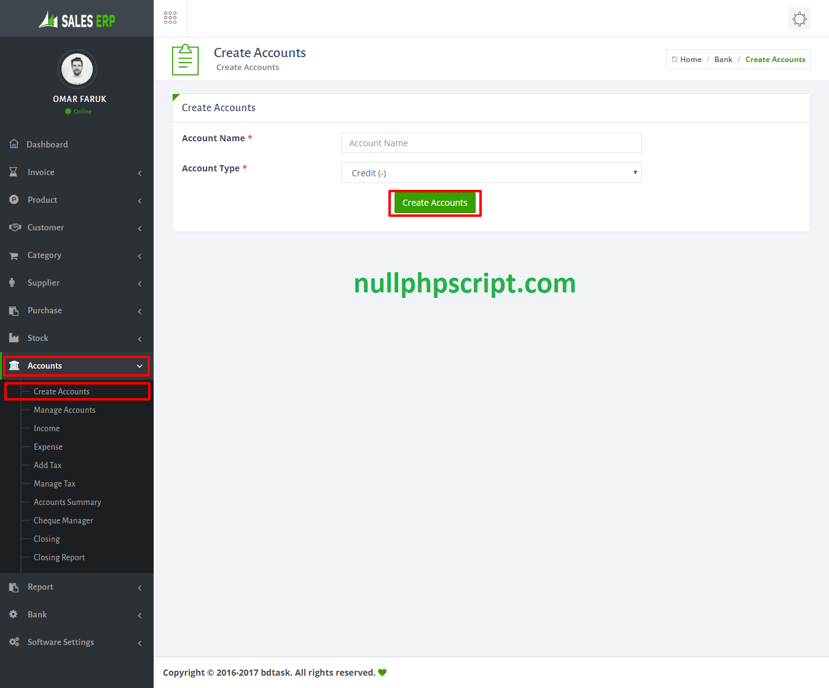
Task: Click the Dashboard home icon in sidebar
Action: click(14, 144)
